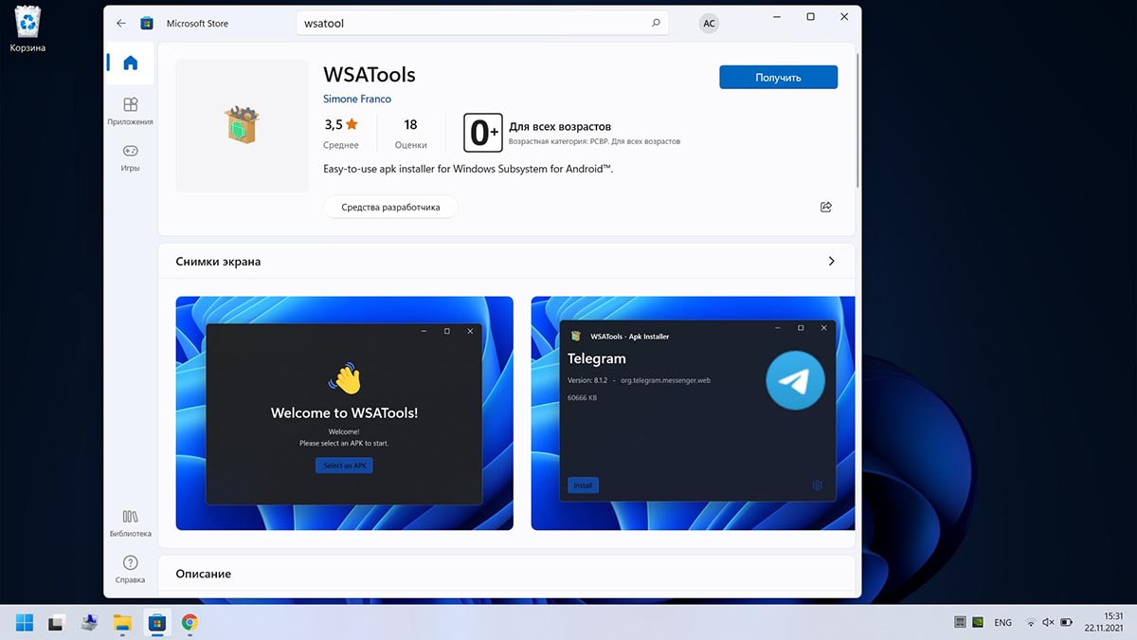Minimize the Microsoft Store window

(777, 17)
